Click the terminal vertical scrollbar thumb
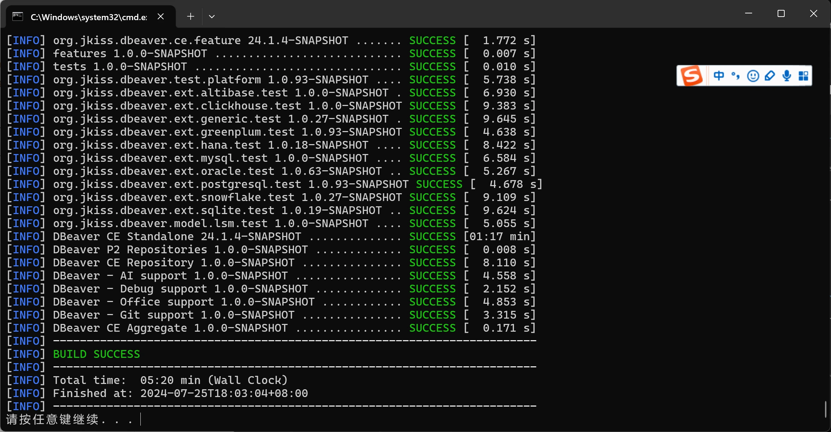Image resolution: width=831 pixels, height=432 pixels. [x=826, y=410]
